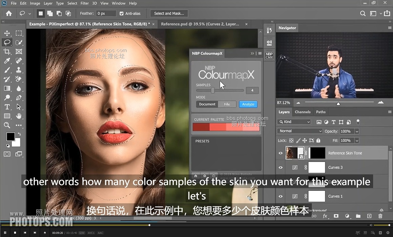Select the Move tool

(7, 33)
